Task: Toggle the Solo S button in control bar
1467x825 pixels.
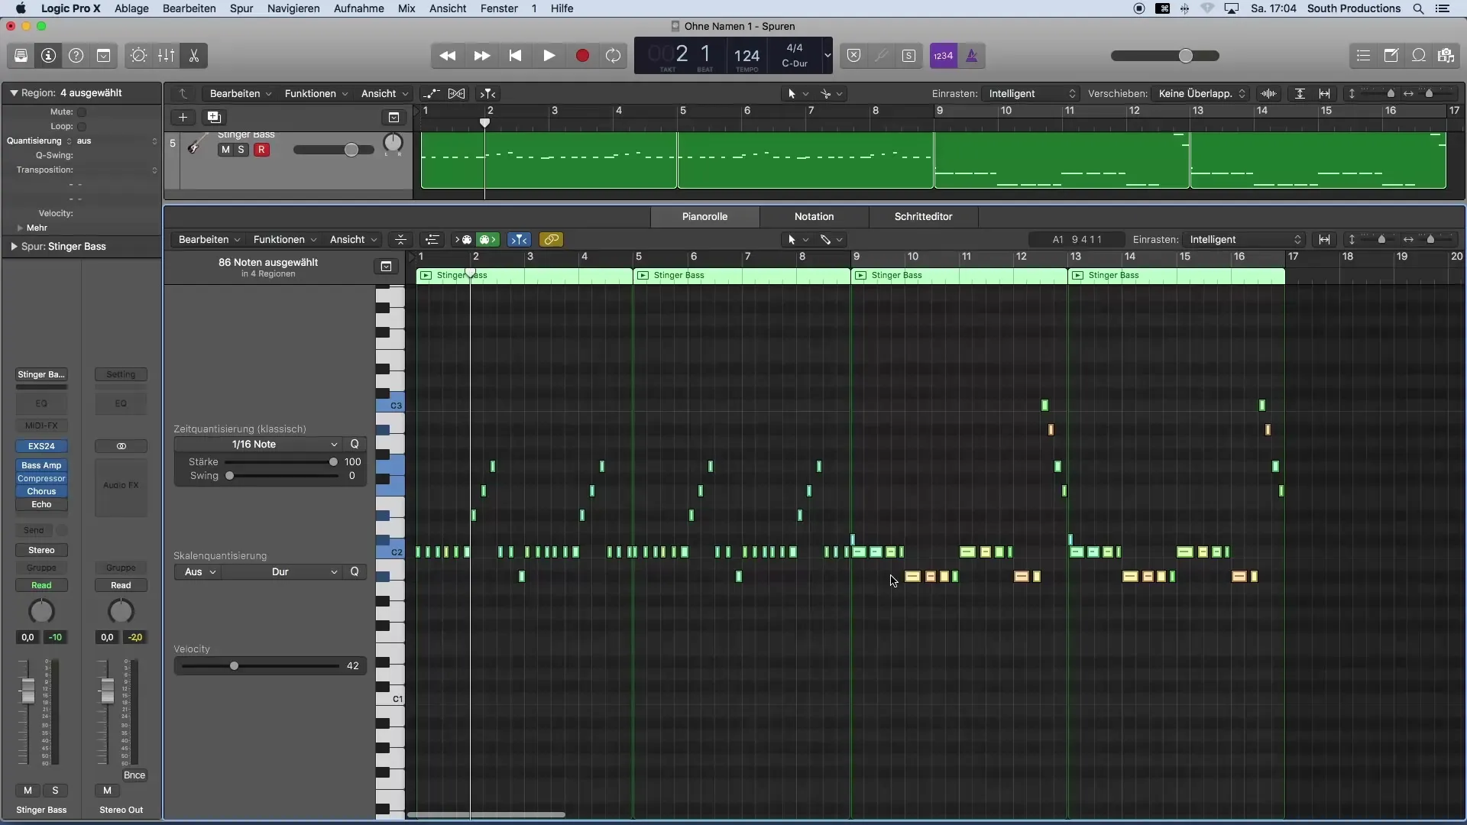Action: point(908,56)
